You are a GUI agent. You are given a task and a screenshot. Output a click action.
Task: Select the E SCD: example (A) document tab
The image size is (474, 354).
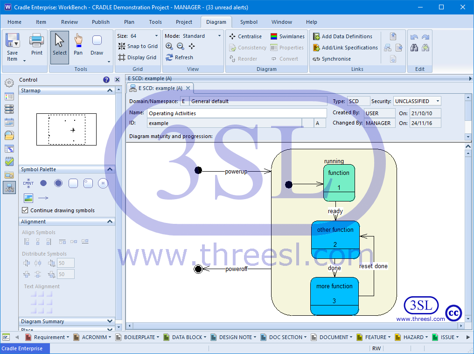[x=160, y=88]
